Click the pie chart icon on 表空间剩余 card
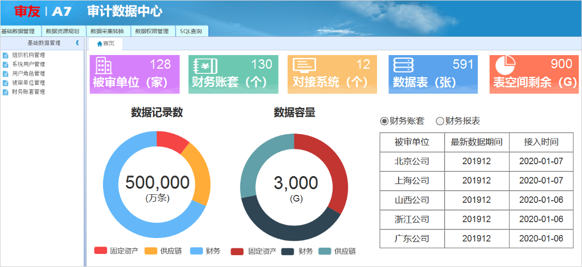This screenshot has height=267, width=582. (505, 65)
